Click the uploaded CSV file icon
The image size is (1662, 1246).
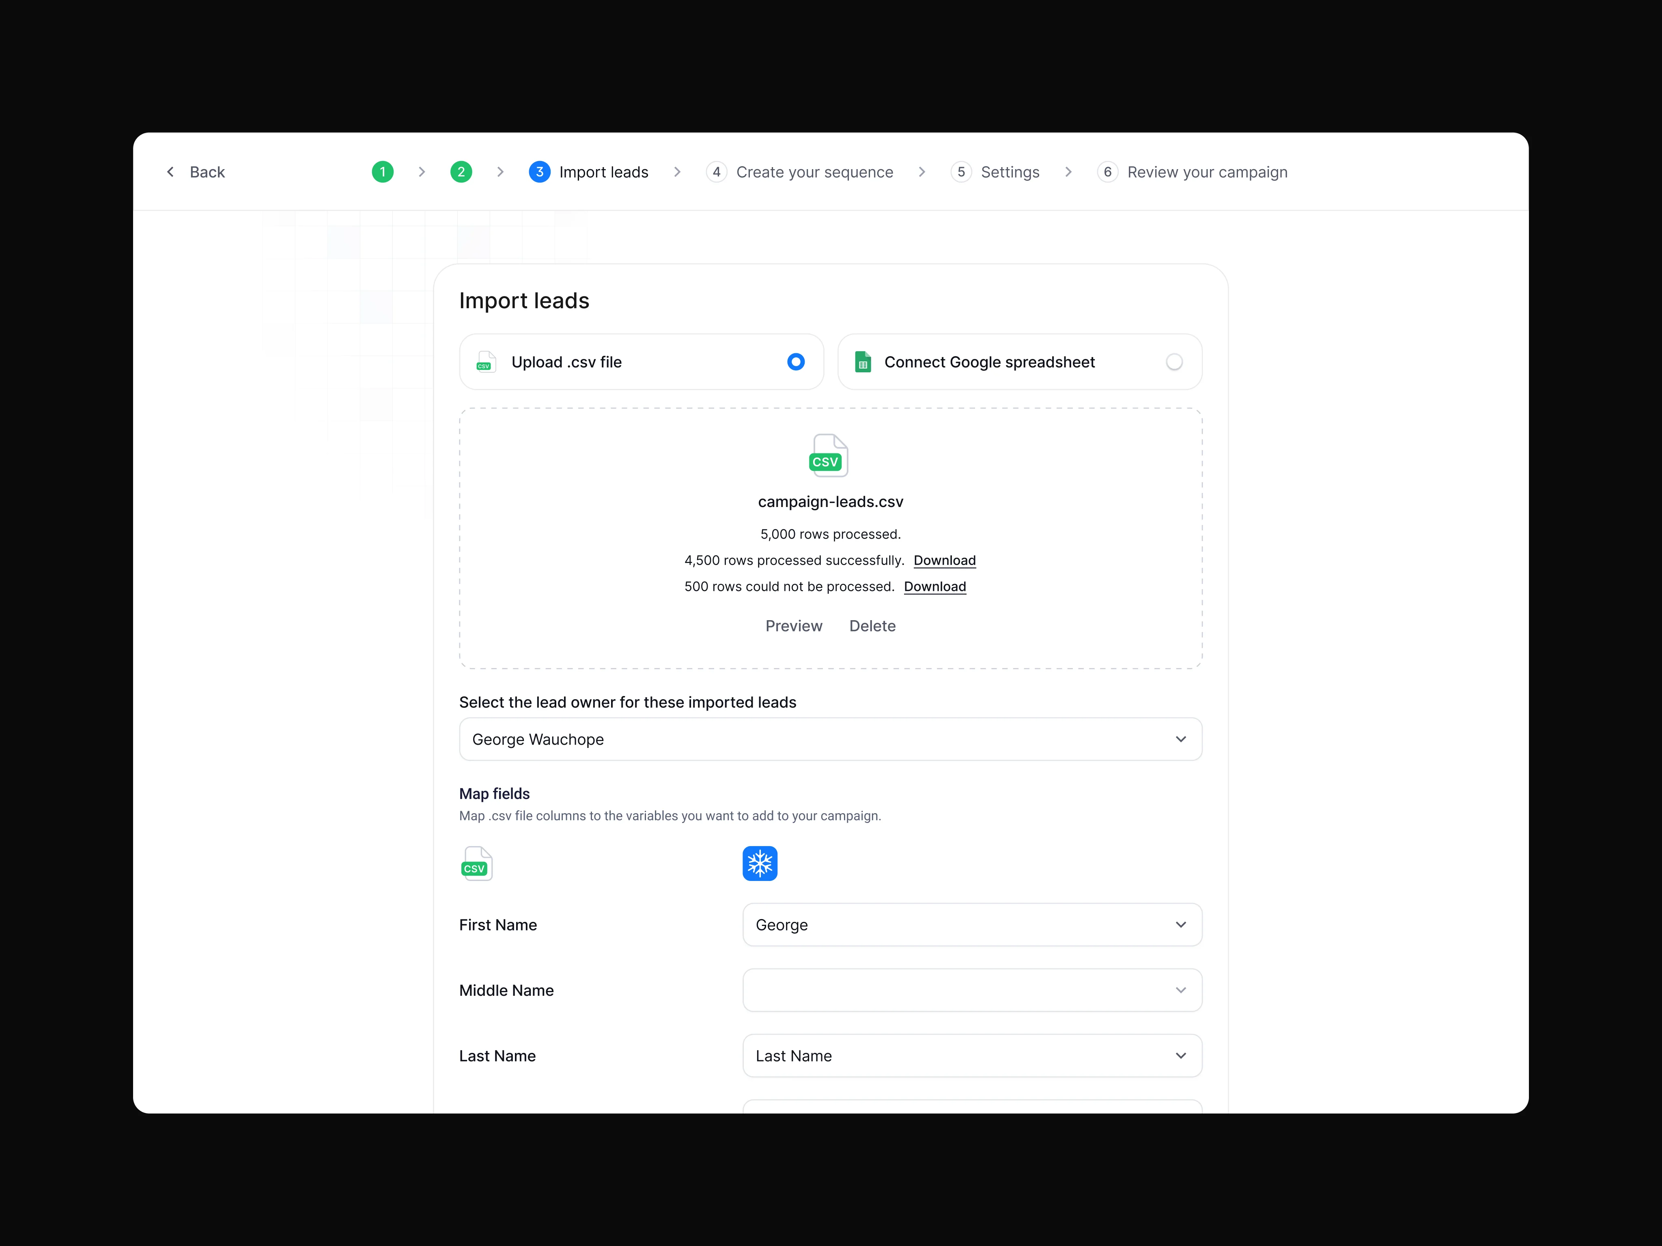point(828,455)
